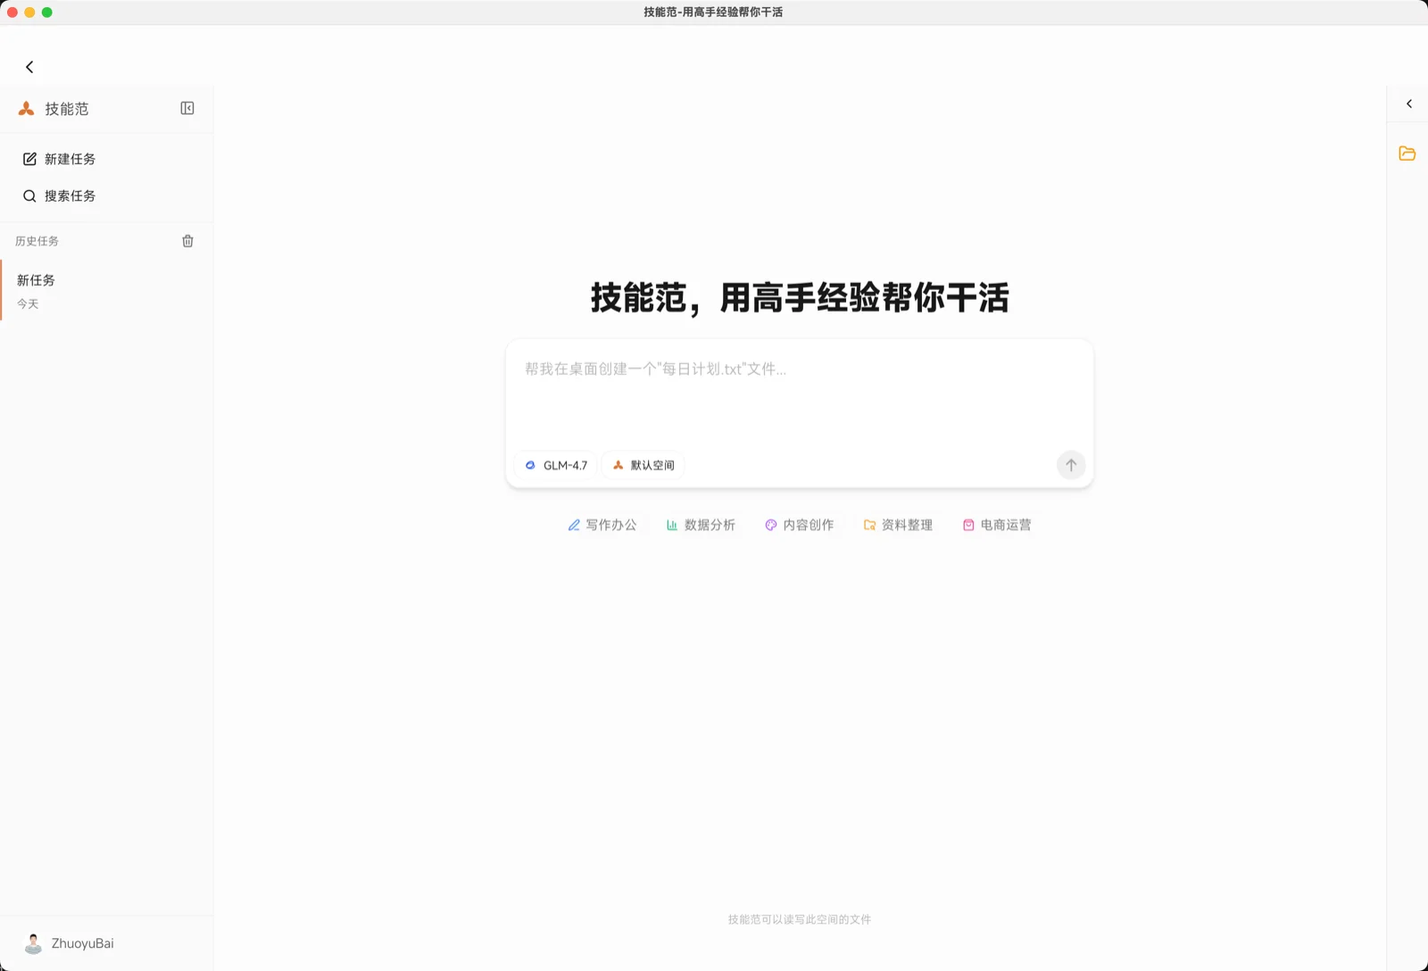Click the back arrow at top left
This screenshot has width=1428, height=971.
[x=29, y=66]
